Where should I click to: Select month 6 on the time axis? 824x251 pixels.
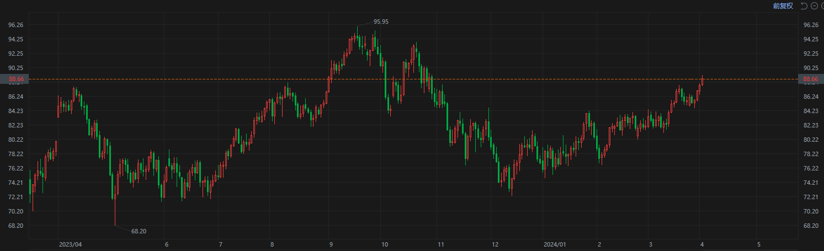166,244
